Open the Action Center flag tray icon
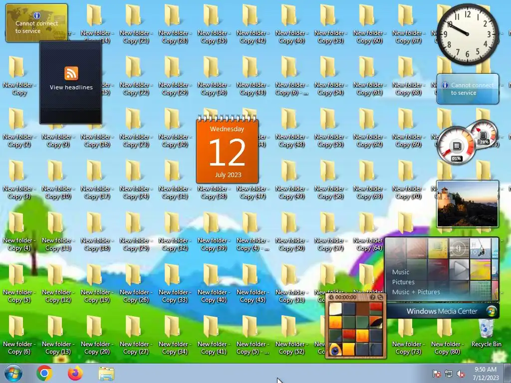This screenshot has width=511, height=383. 436,374
